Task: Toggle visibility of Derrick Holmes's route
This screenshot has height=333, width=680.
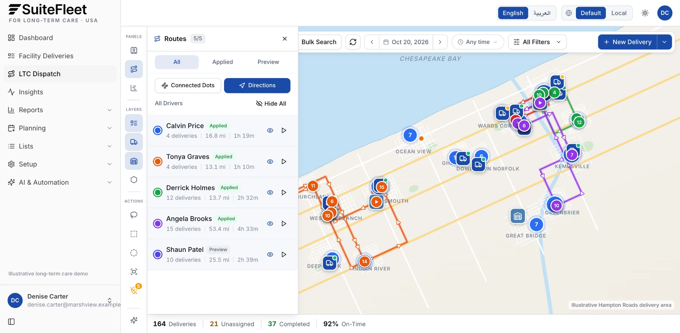Action: (x=270, y=193)
